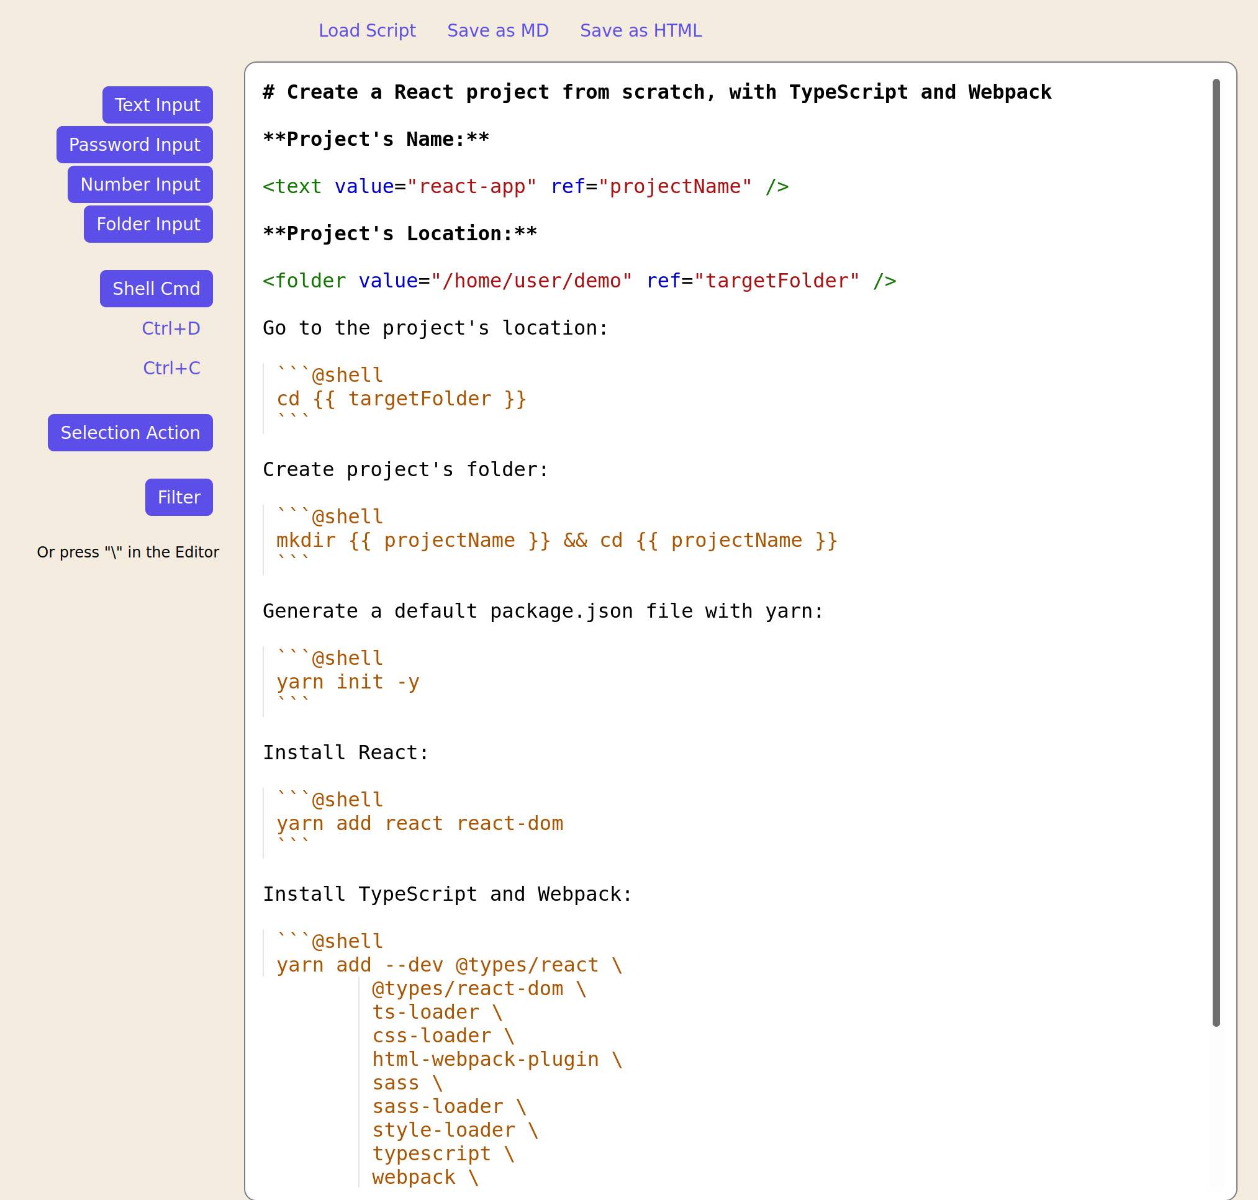
Task: Open the Filter button
Action: [179, 497]
